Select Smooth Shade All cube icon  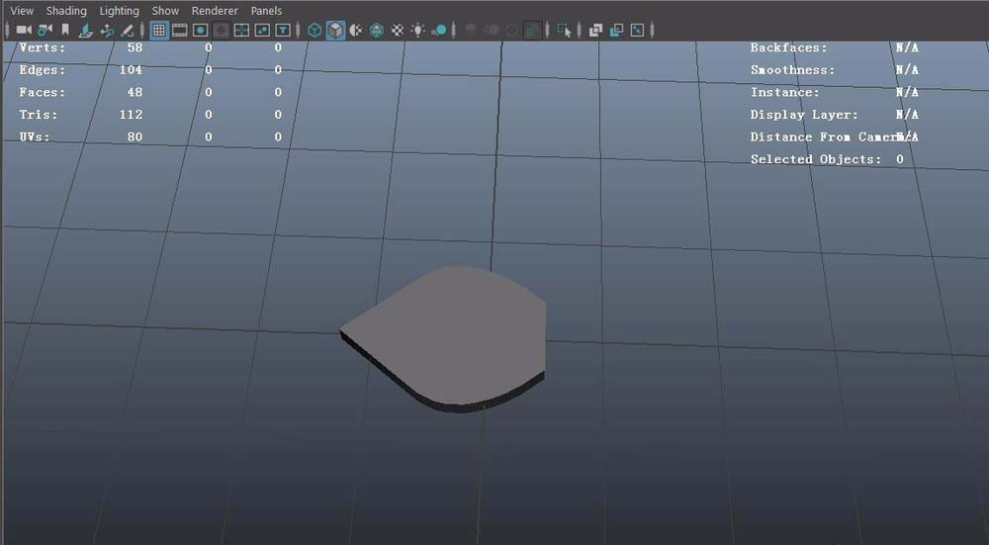pyautogui.click(x=335, y=30)
